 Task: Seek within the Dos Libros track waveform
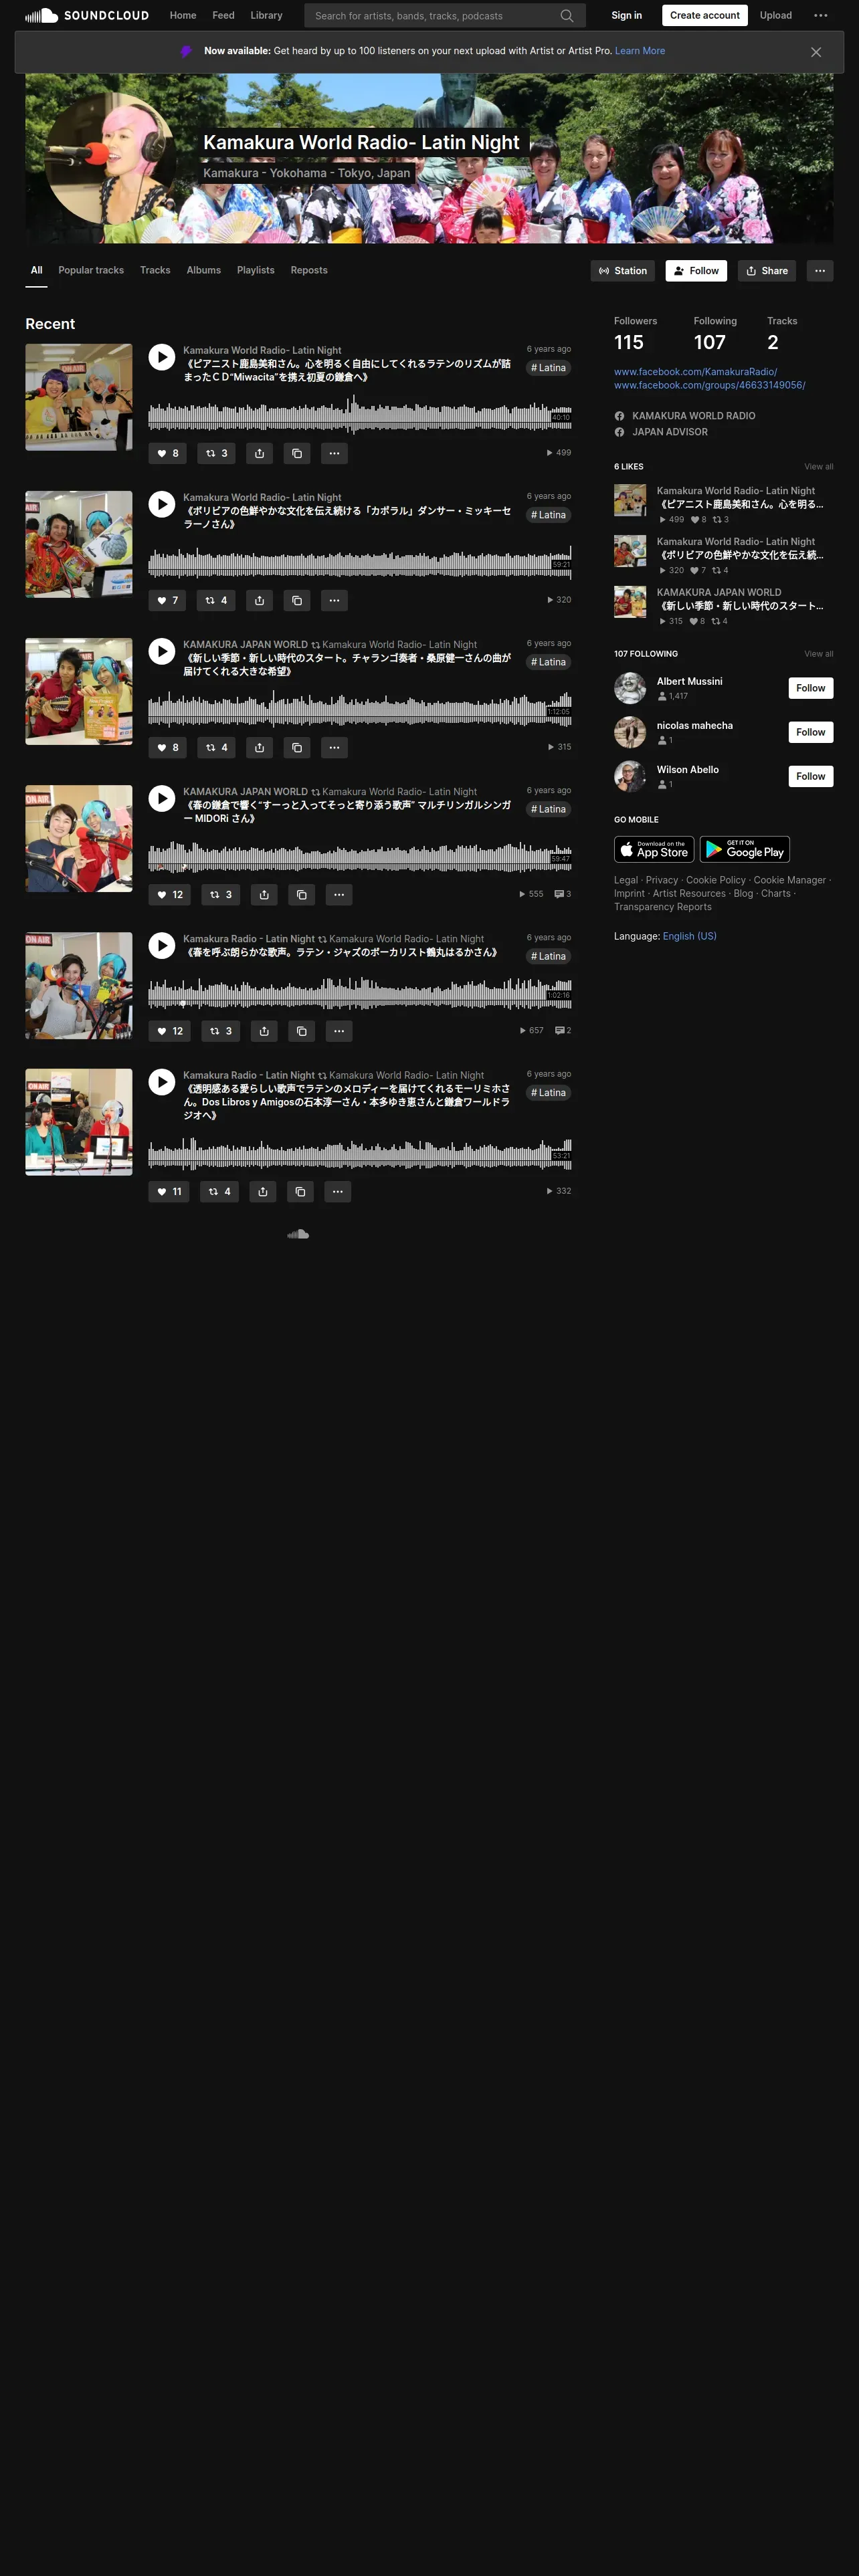click(360, 1153)
